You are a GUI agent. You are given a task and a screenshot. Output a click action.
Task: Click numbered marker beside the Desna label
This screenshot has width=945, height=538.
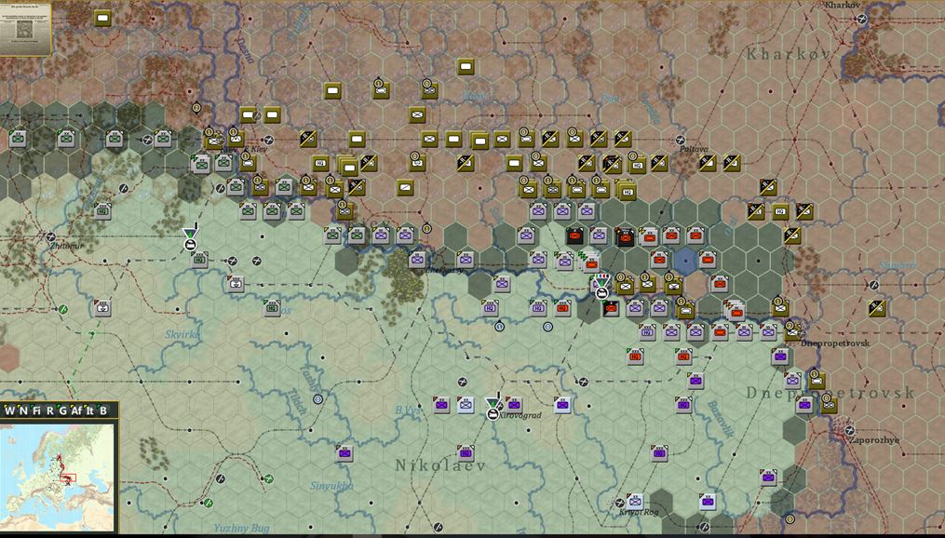(x=196, y=108)
